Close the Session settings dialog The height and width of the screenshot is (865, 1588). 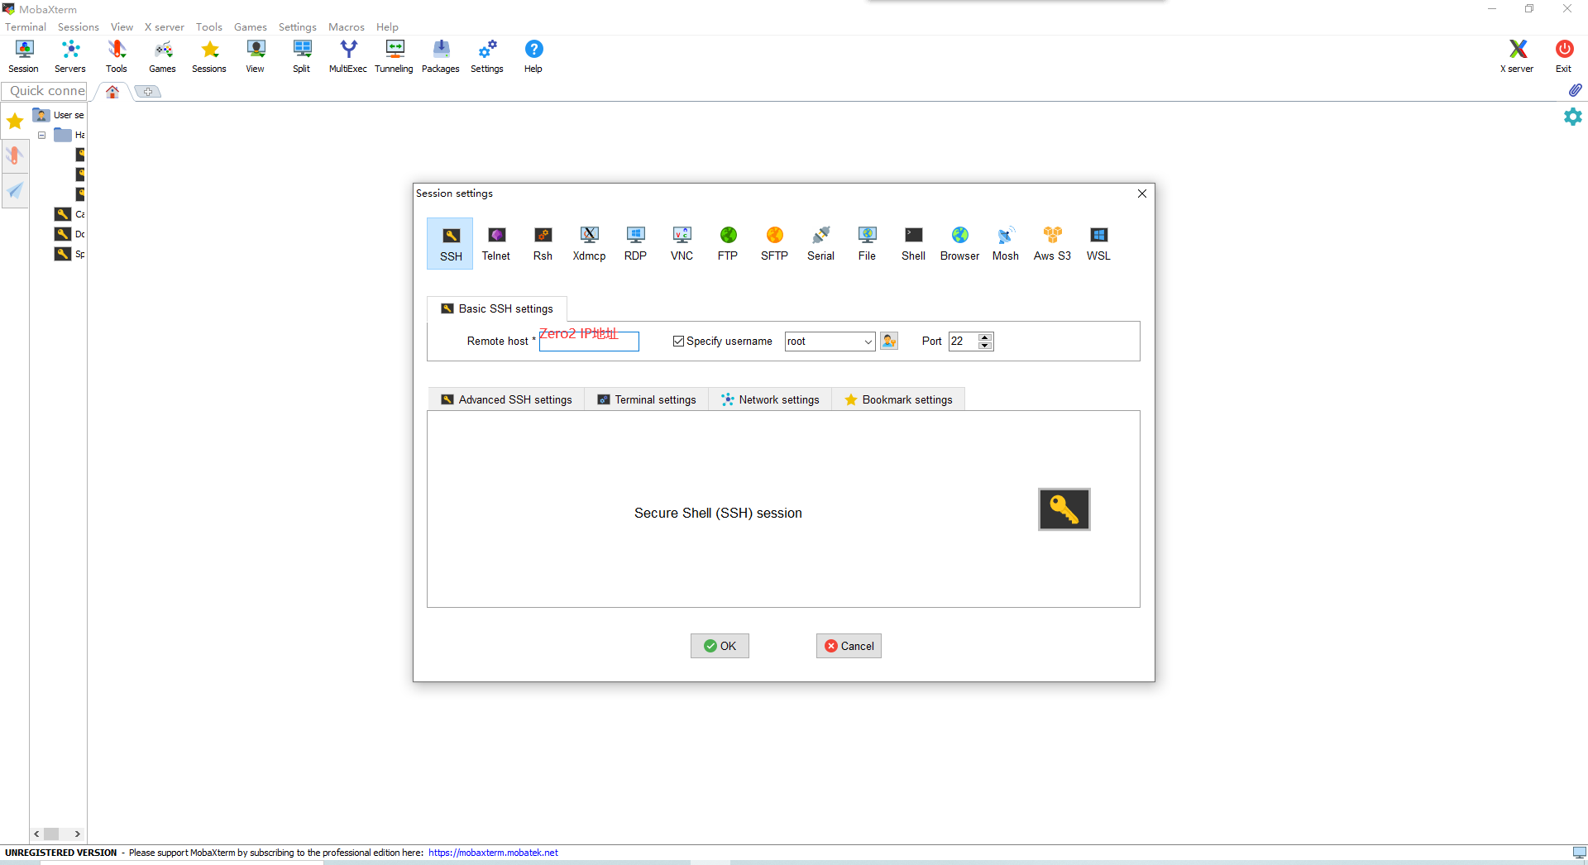point(1142,194)
